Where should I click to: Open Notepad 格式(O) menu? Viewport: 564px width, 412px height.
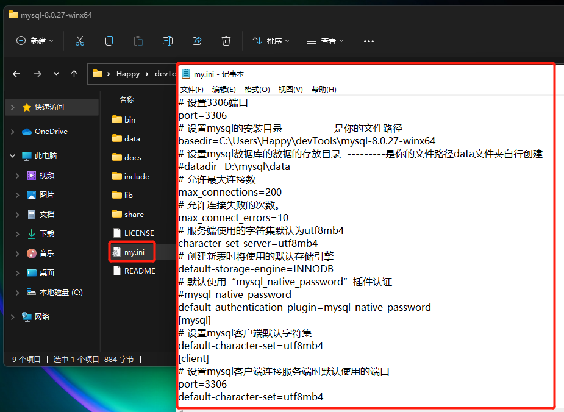tap(257, 89)
